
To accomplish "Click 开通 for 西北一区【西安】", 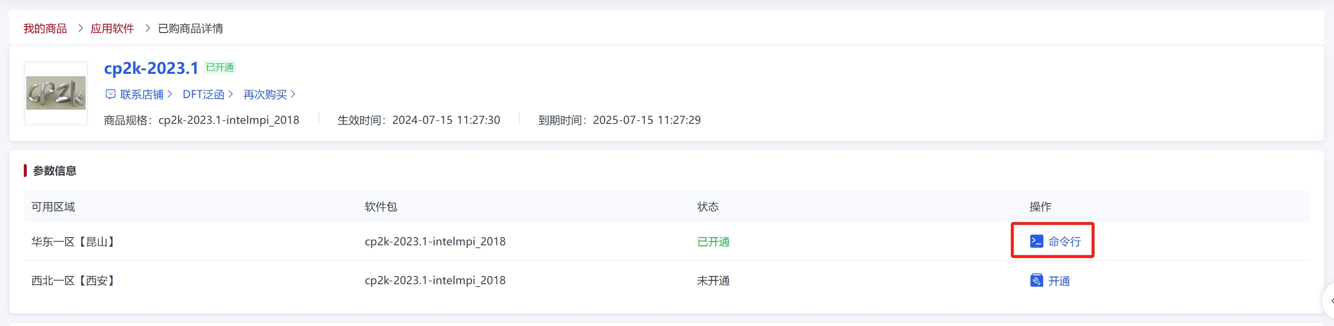I will click(1059, 280).
